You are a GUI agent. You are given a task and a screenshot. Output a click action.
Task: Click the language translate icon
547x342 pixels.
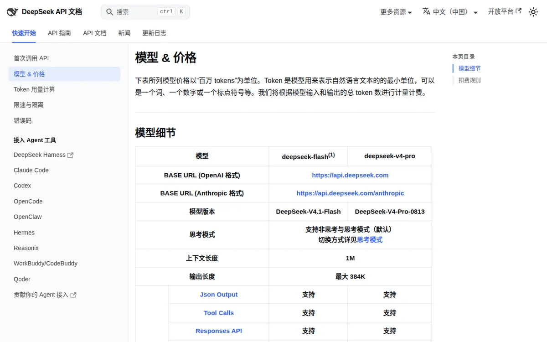(426, 11)
